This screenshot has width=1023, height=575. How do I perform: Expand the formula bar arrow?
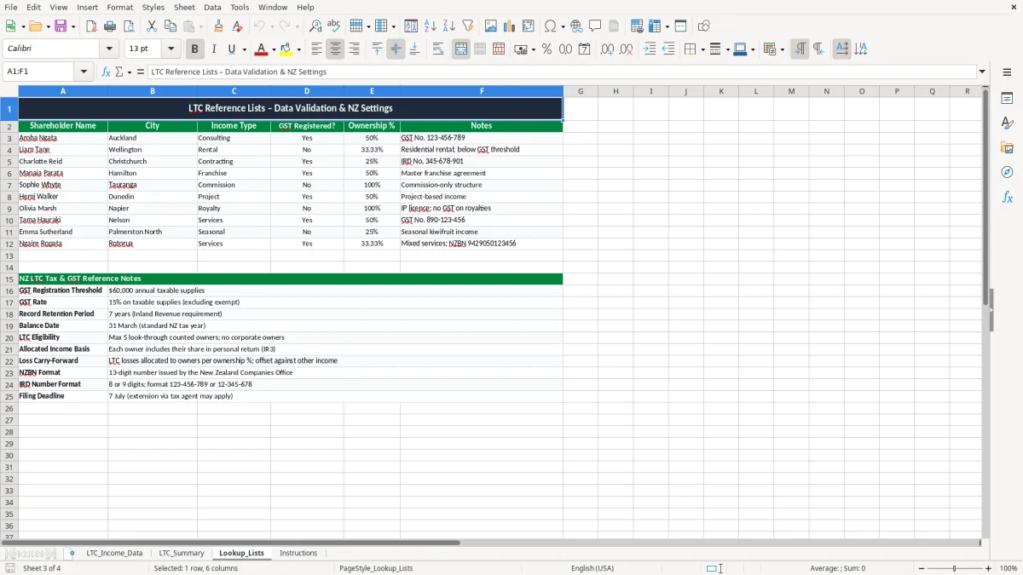pos(982,72)
